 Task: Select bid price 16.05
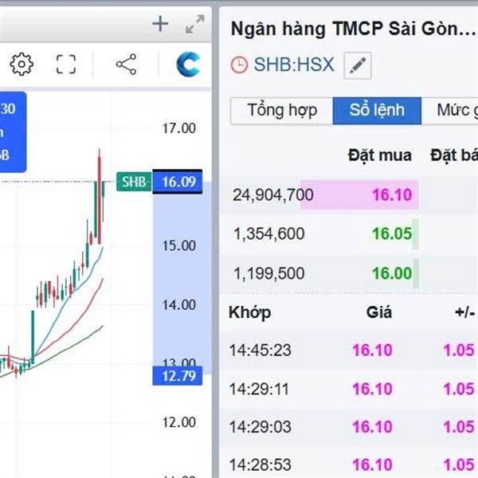(x=392, y=233)
